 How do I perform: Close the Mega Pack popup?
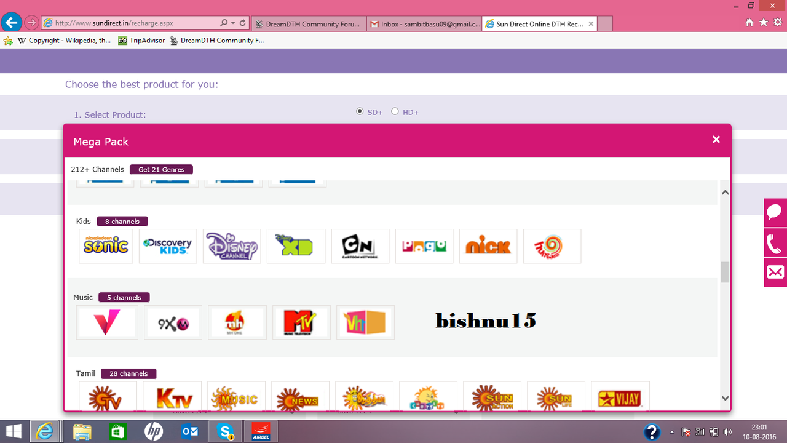[716, 140]
